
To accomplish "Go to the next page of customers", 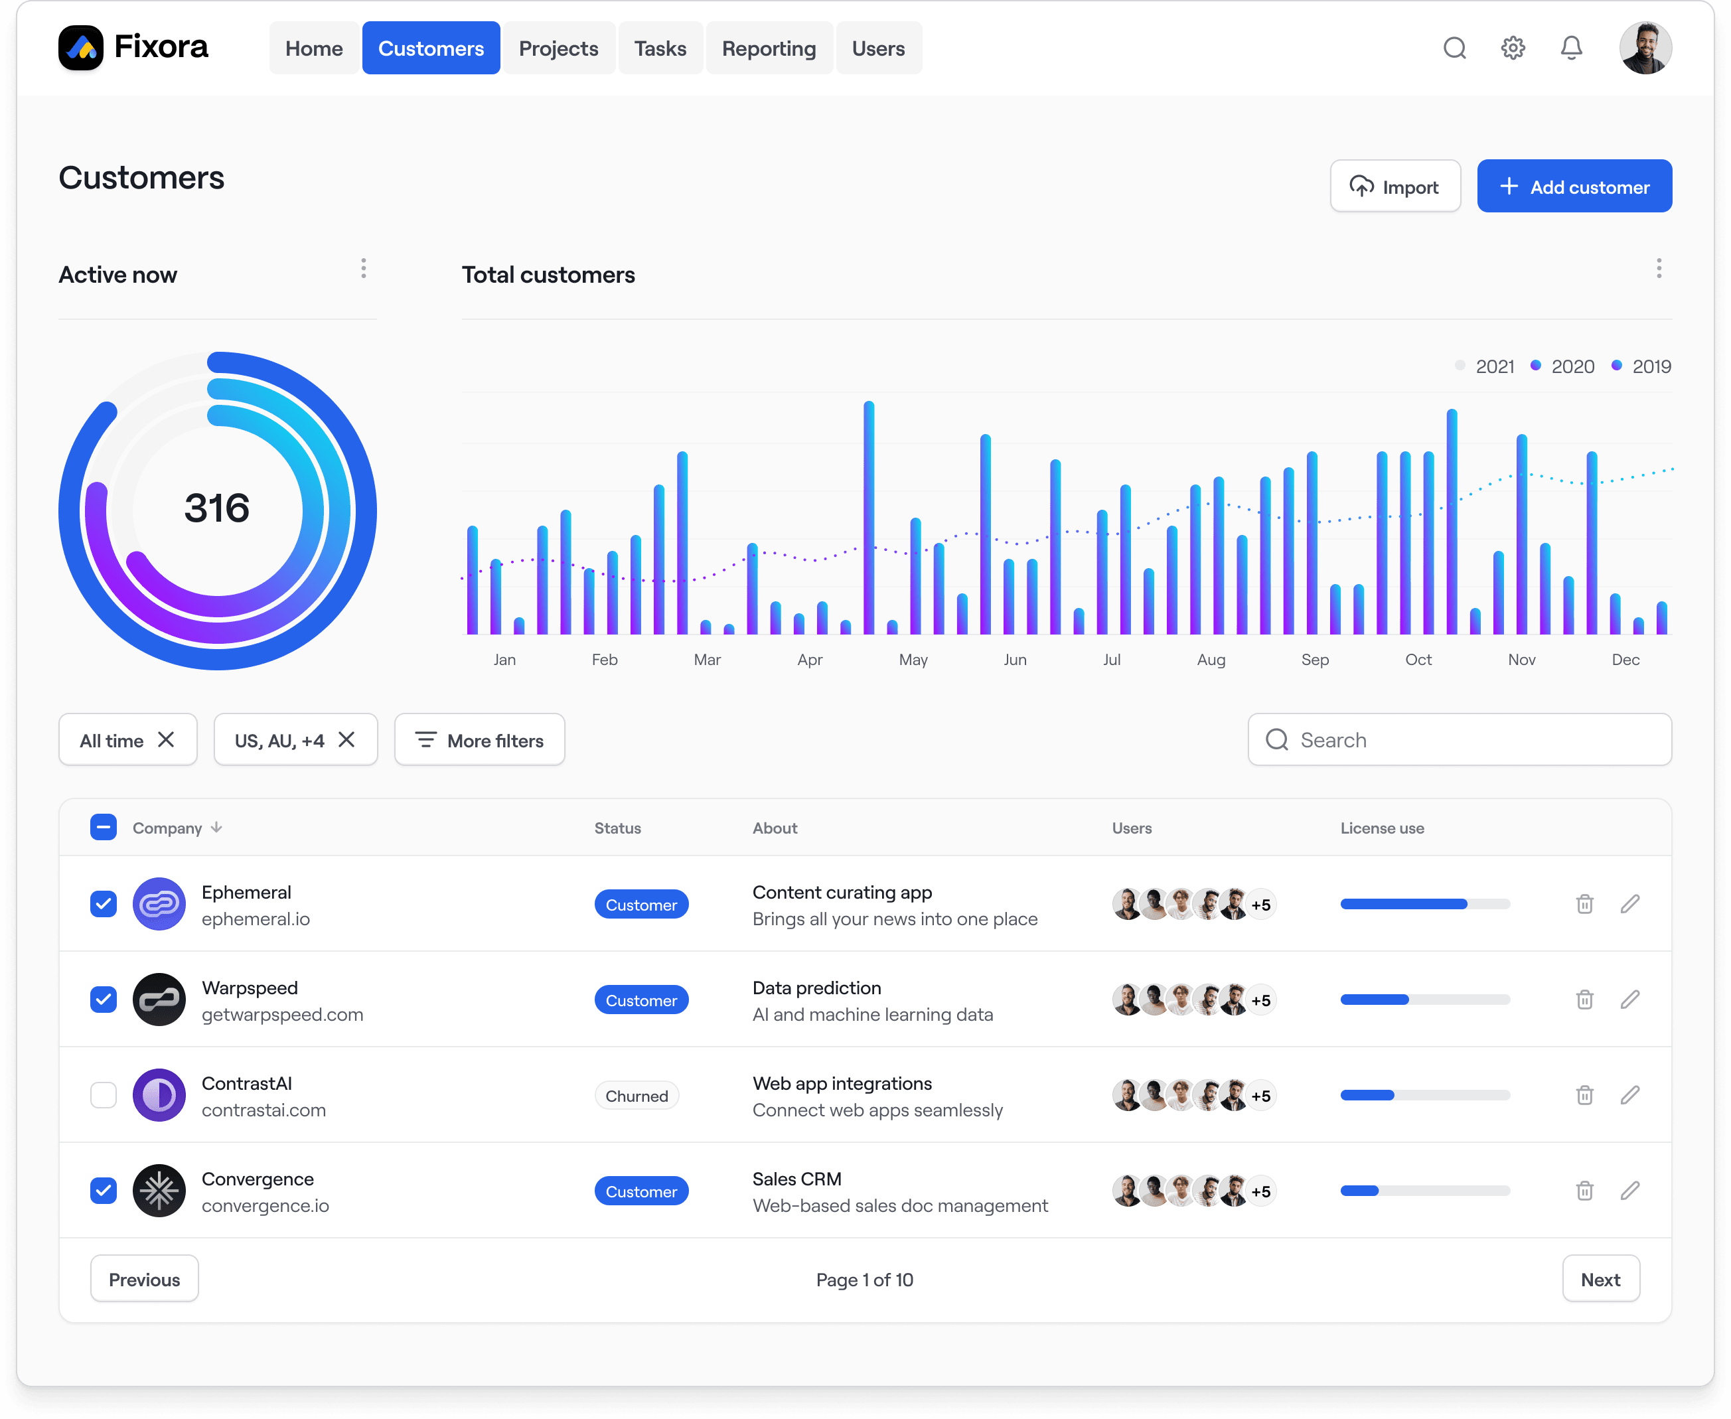I will tap(1600, 1278).
